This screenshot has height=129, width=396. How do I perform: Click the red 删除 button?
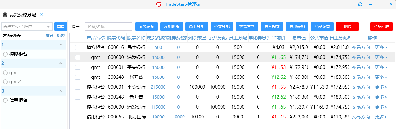point(347,27)
